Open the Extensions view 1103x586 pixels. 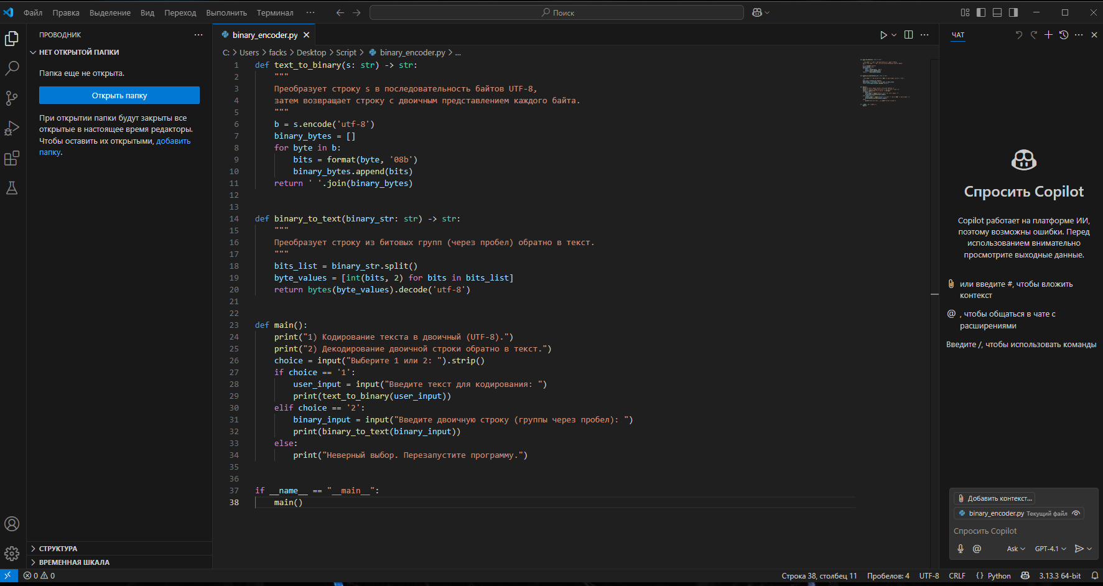(x=12, y=159)
